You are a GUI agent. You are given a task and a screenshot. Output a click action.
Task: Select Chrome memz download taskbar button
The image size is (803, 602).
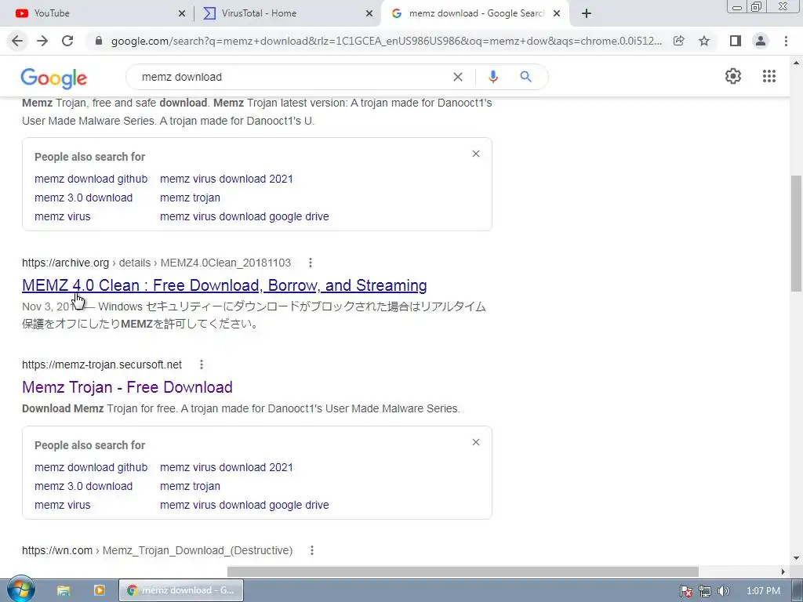pos(181,590)
